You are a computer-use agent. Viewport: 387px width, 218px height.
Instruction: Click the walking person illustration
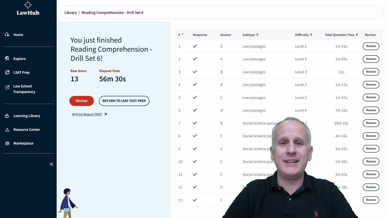68,203
